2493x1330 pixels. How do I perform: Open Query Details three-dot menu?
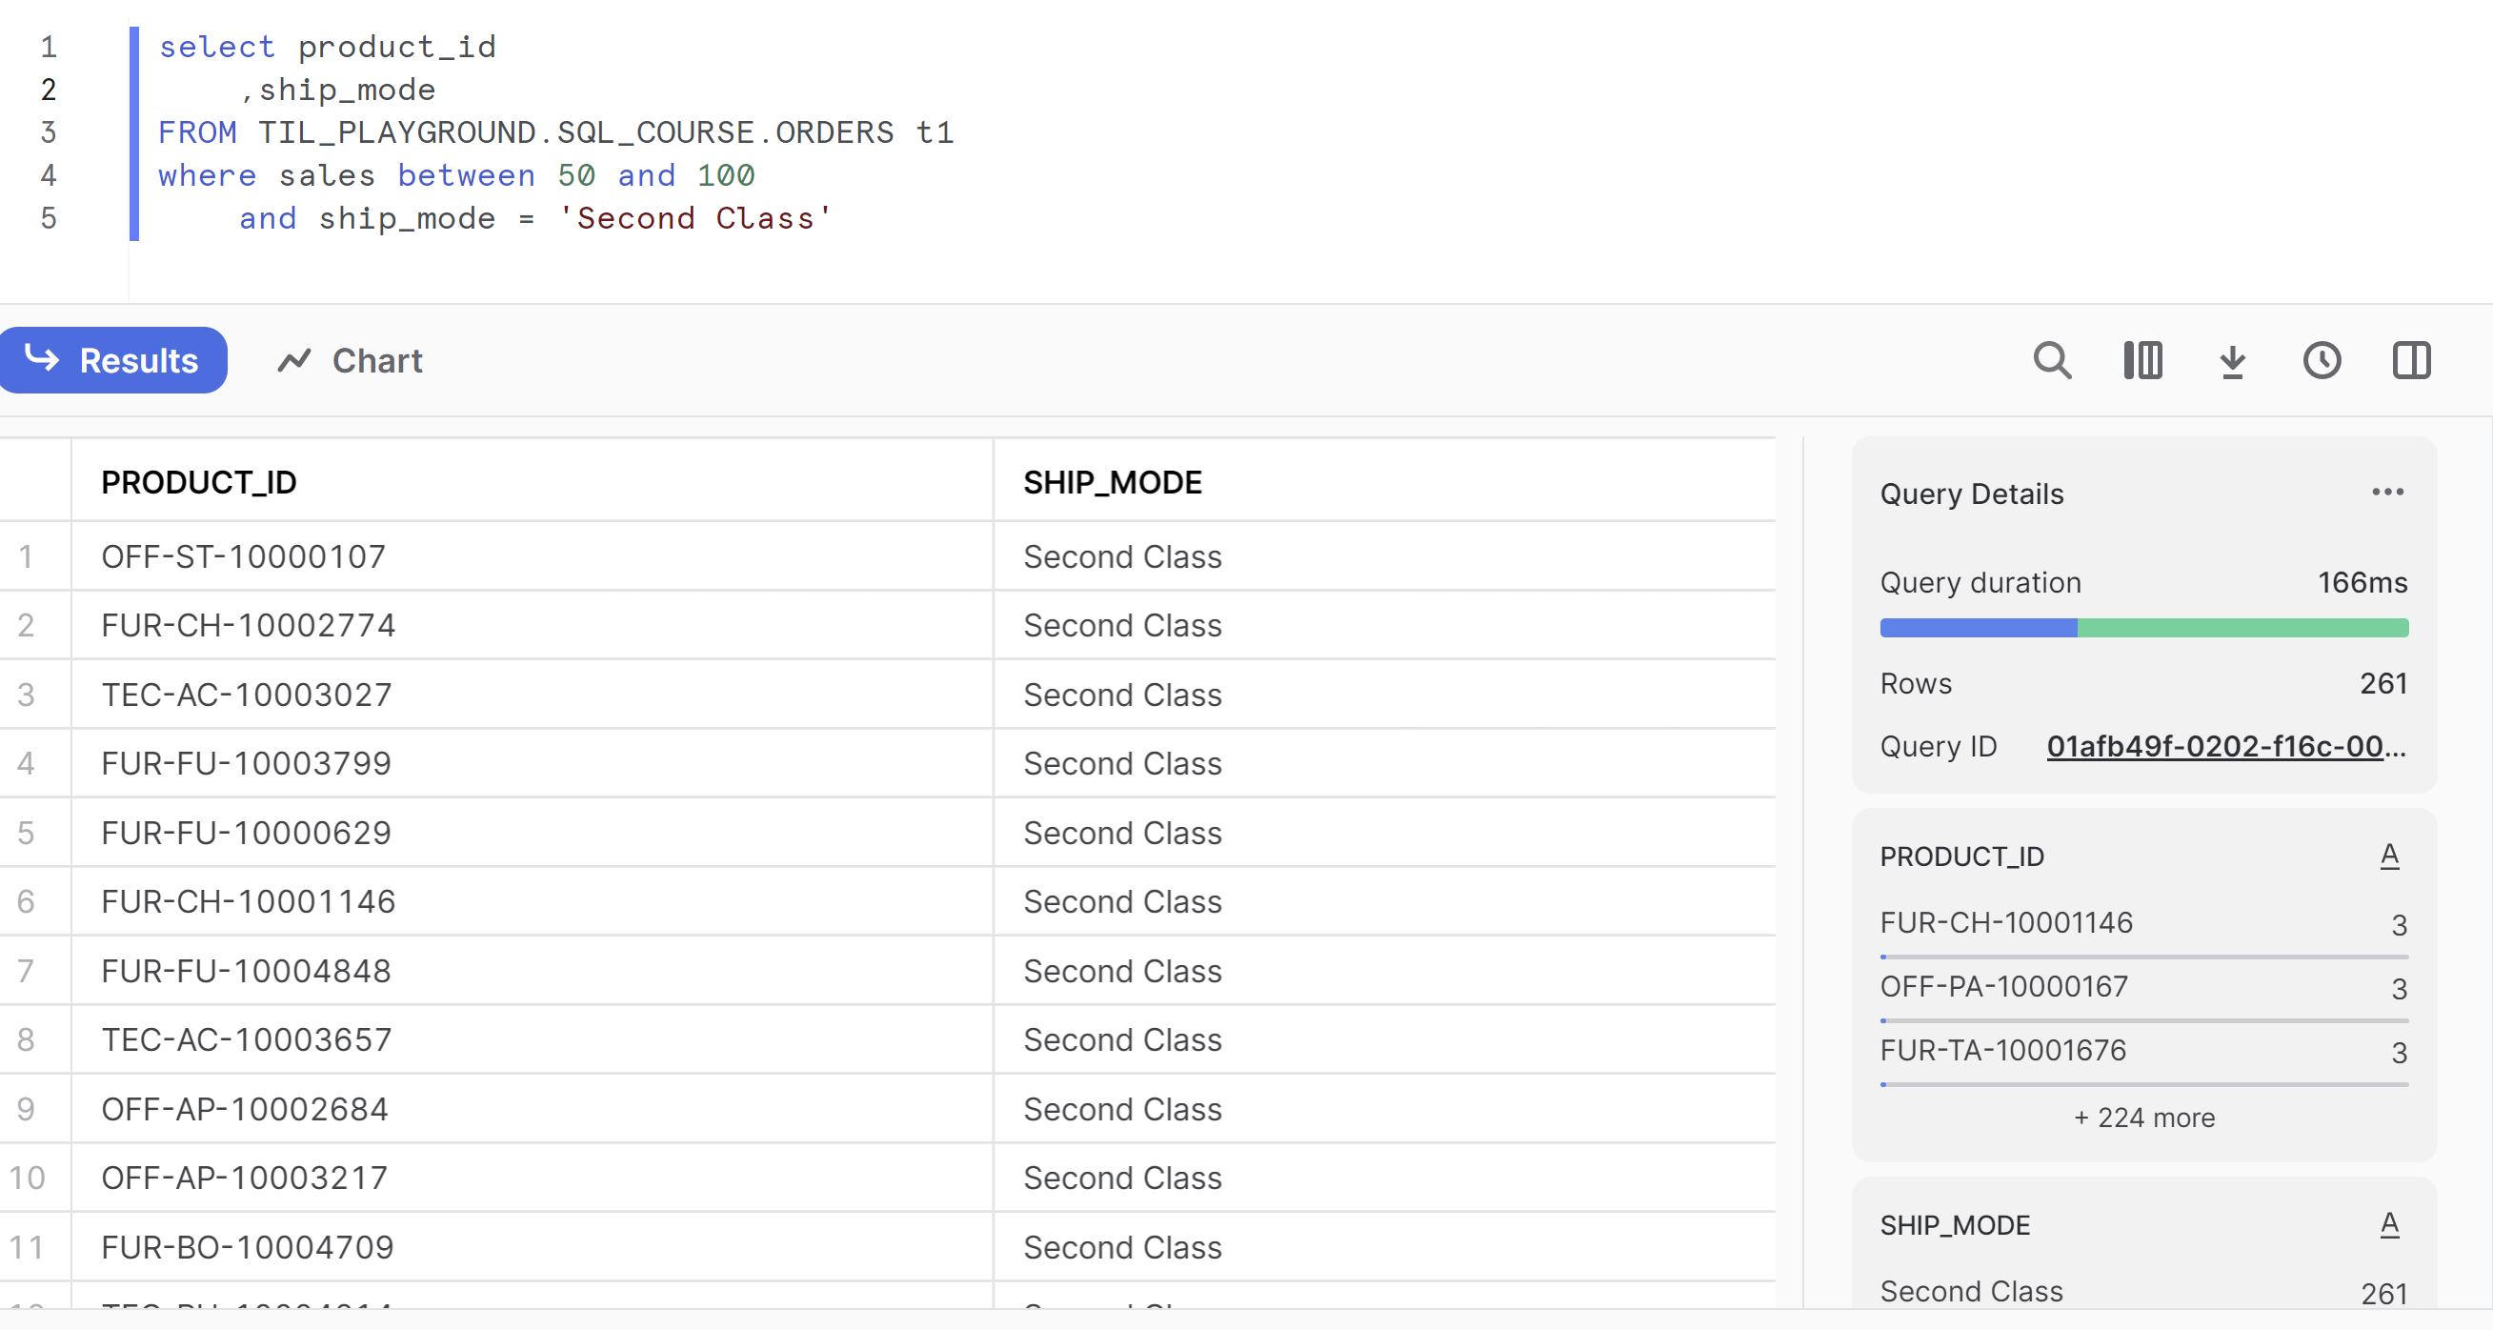pyautogui.click(x=2387, y=492)
